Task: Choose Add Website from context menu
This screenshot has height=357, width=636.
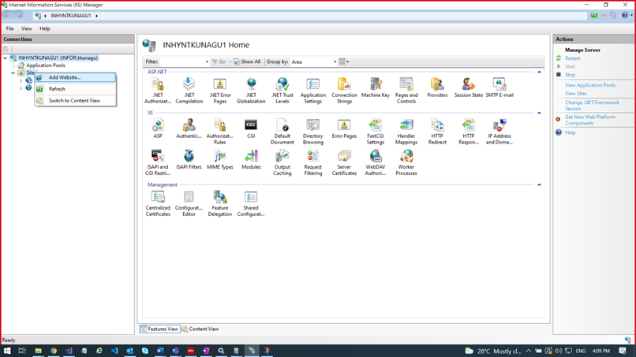Action: (x=65, y=77)
